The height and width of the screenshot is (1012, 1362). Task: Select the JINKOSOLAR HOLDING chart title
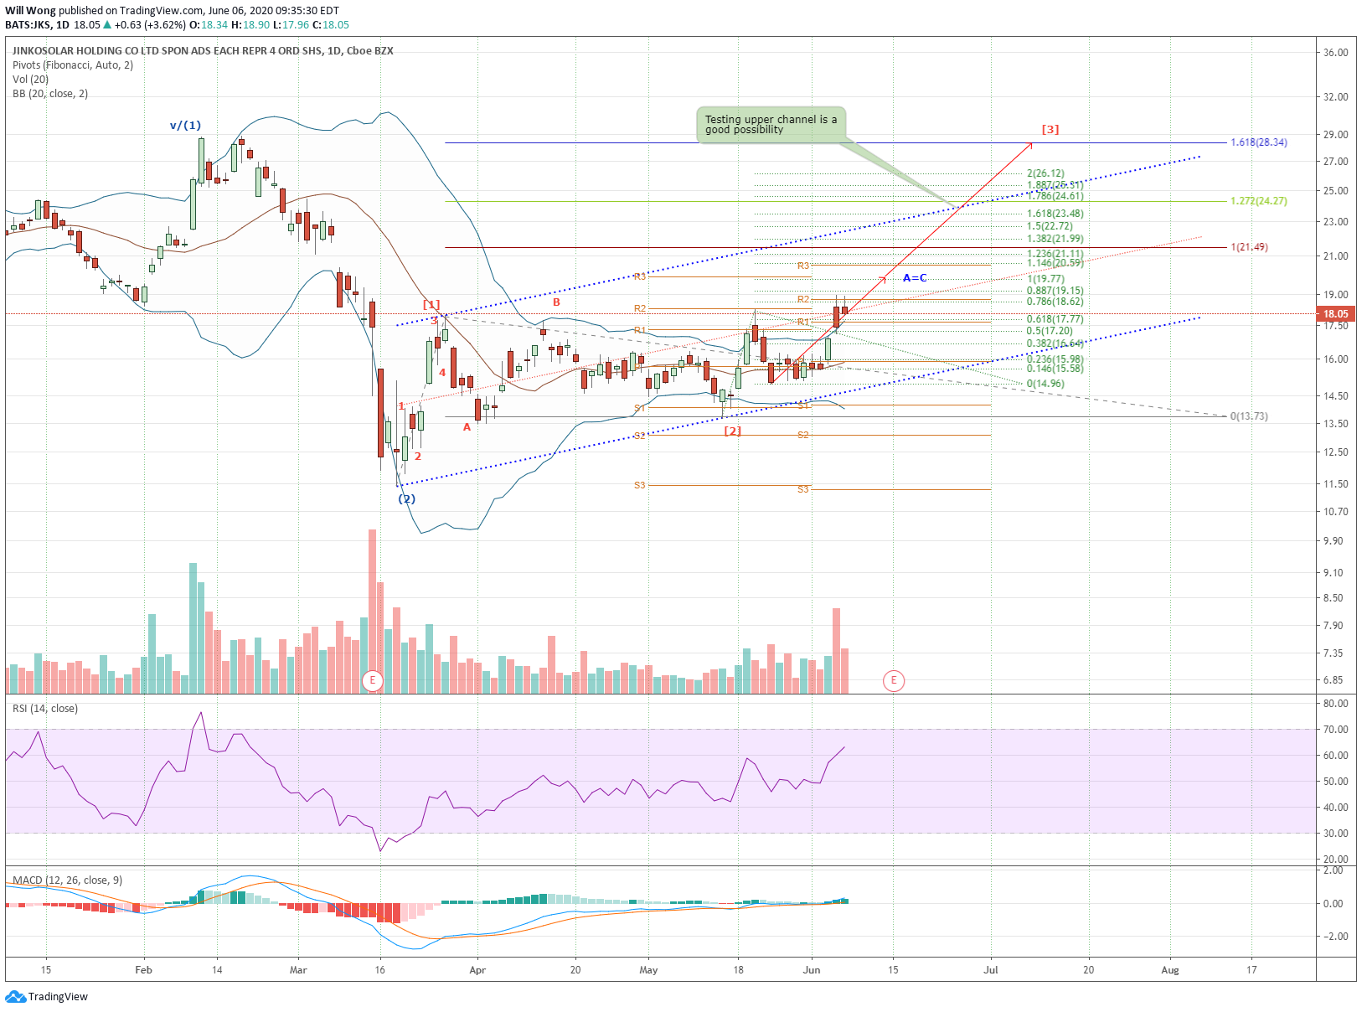click(x=203, y=50)
